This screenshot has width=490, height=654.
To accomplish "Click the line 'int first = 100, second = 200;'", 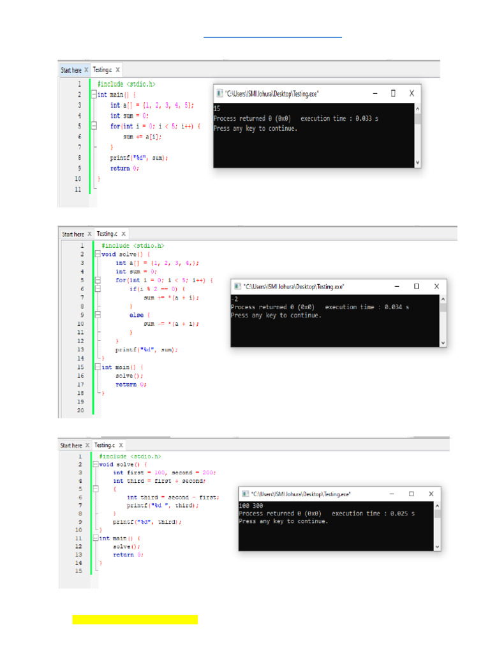I will [x=164, y=473].
